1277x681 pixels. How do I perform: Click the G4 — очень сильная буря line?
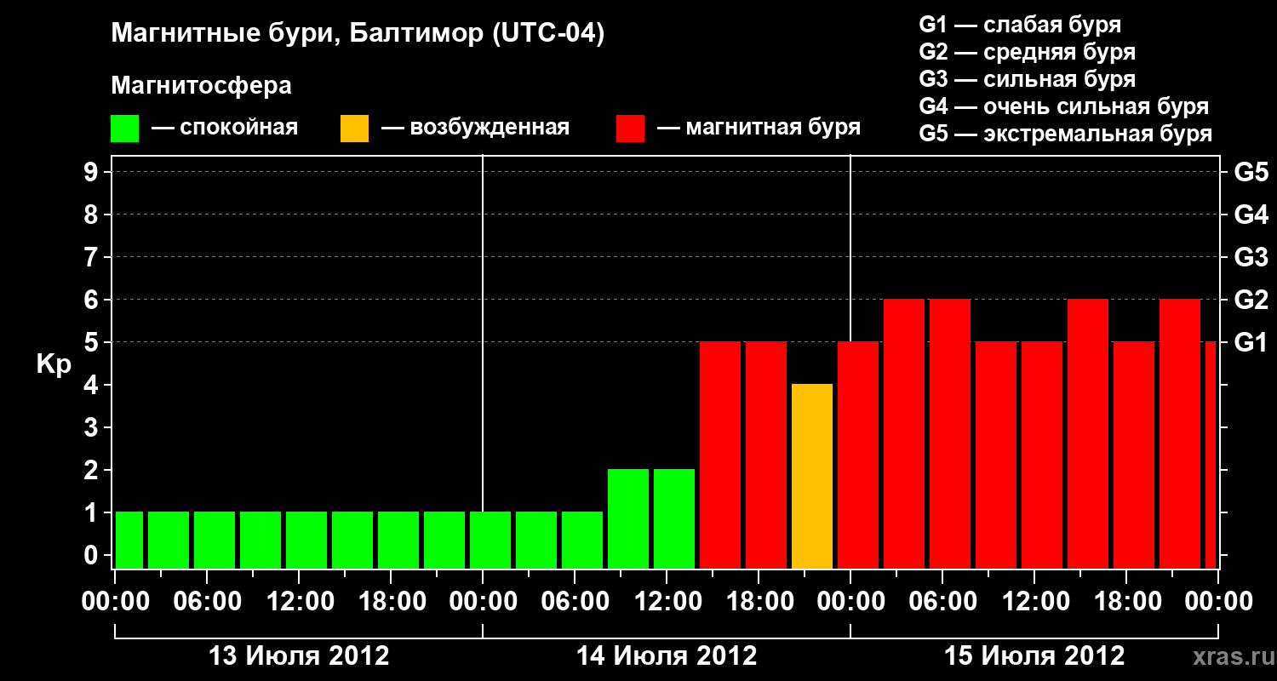tap(1063, 106)
